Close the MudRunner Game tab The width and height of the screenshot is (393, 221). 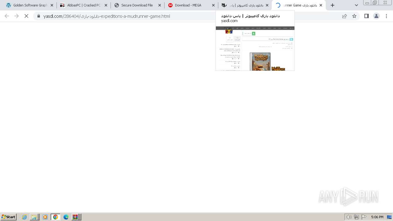coord(321,5)
